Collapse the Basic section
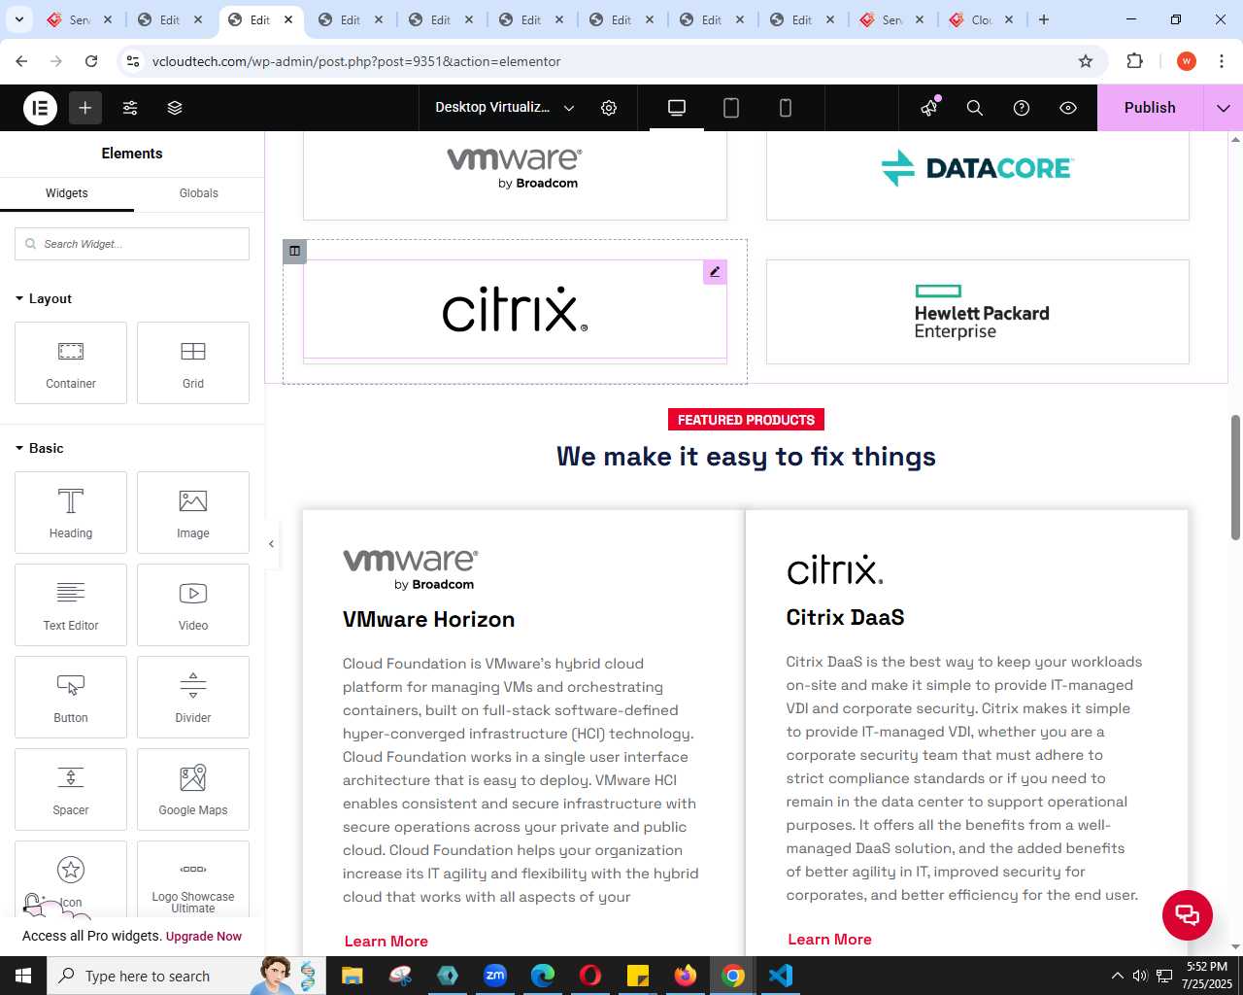The width and height of the screenshot is (1243, 995). (x=40, y=448)
